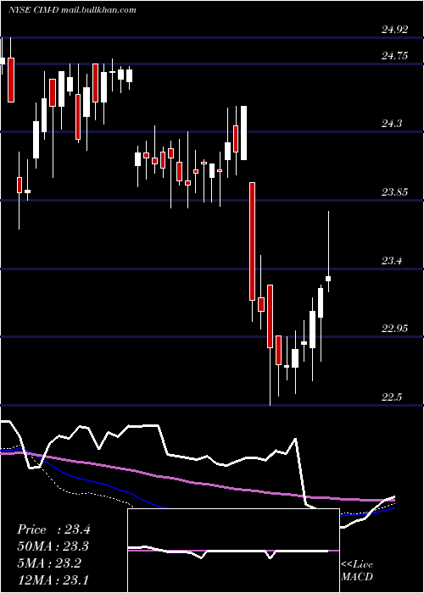Screen dimensions: 424x593
Task: Click the 'Price : 23.4' readout
Action: coord(53,529)
